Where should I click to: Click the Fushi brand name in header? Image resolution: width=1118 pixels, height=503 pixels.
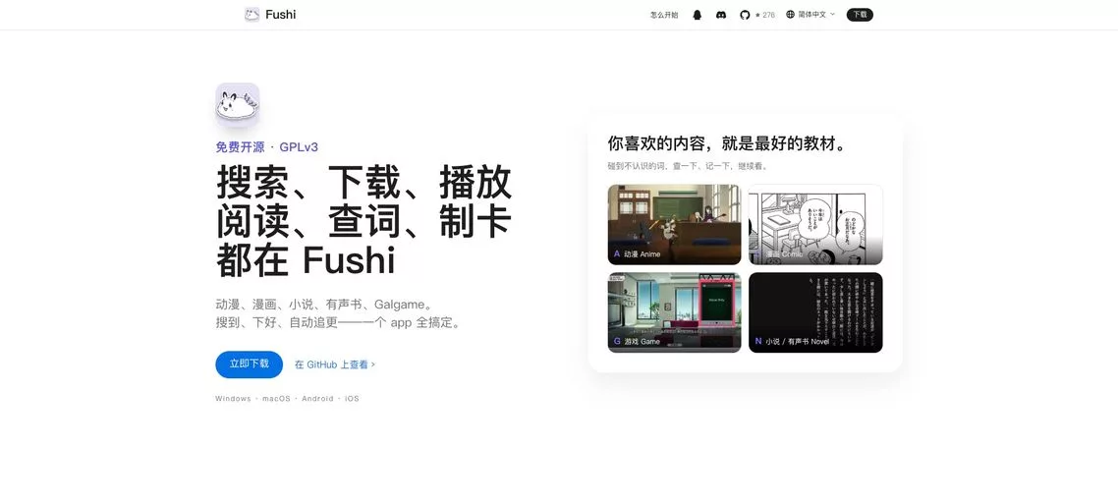(280, 15)
